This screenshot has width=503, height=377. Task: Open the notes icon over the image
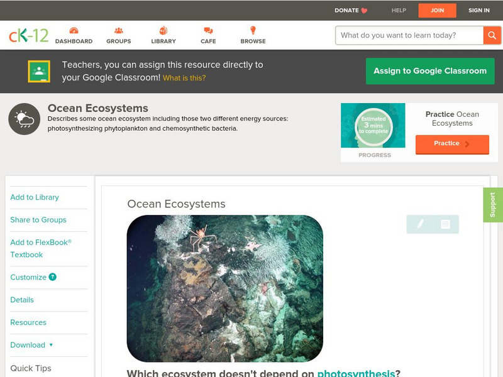click(445, 224)
